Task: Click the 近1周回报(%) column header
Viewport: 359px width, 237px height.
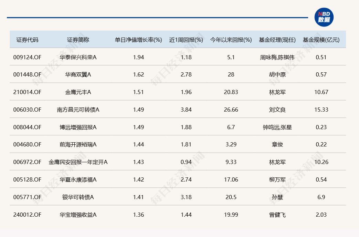Action: point(186,40)
